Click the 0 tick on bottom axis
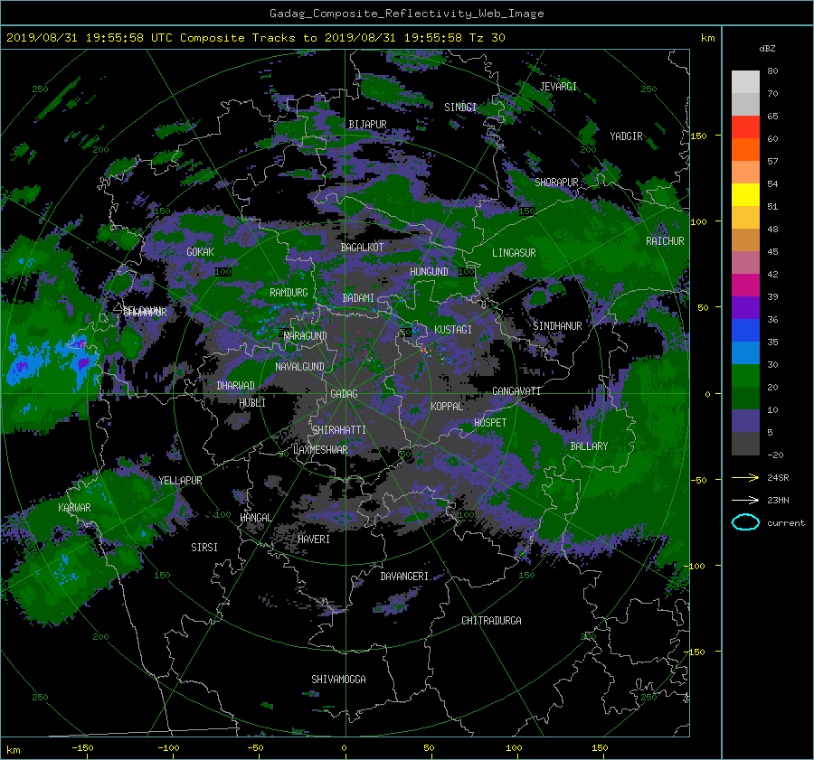Screen dimensions: 814x760 (x=344, y=747)
